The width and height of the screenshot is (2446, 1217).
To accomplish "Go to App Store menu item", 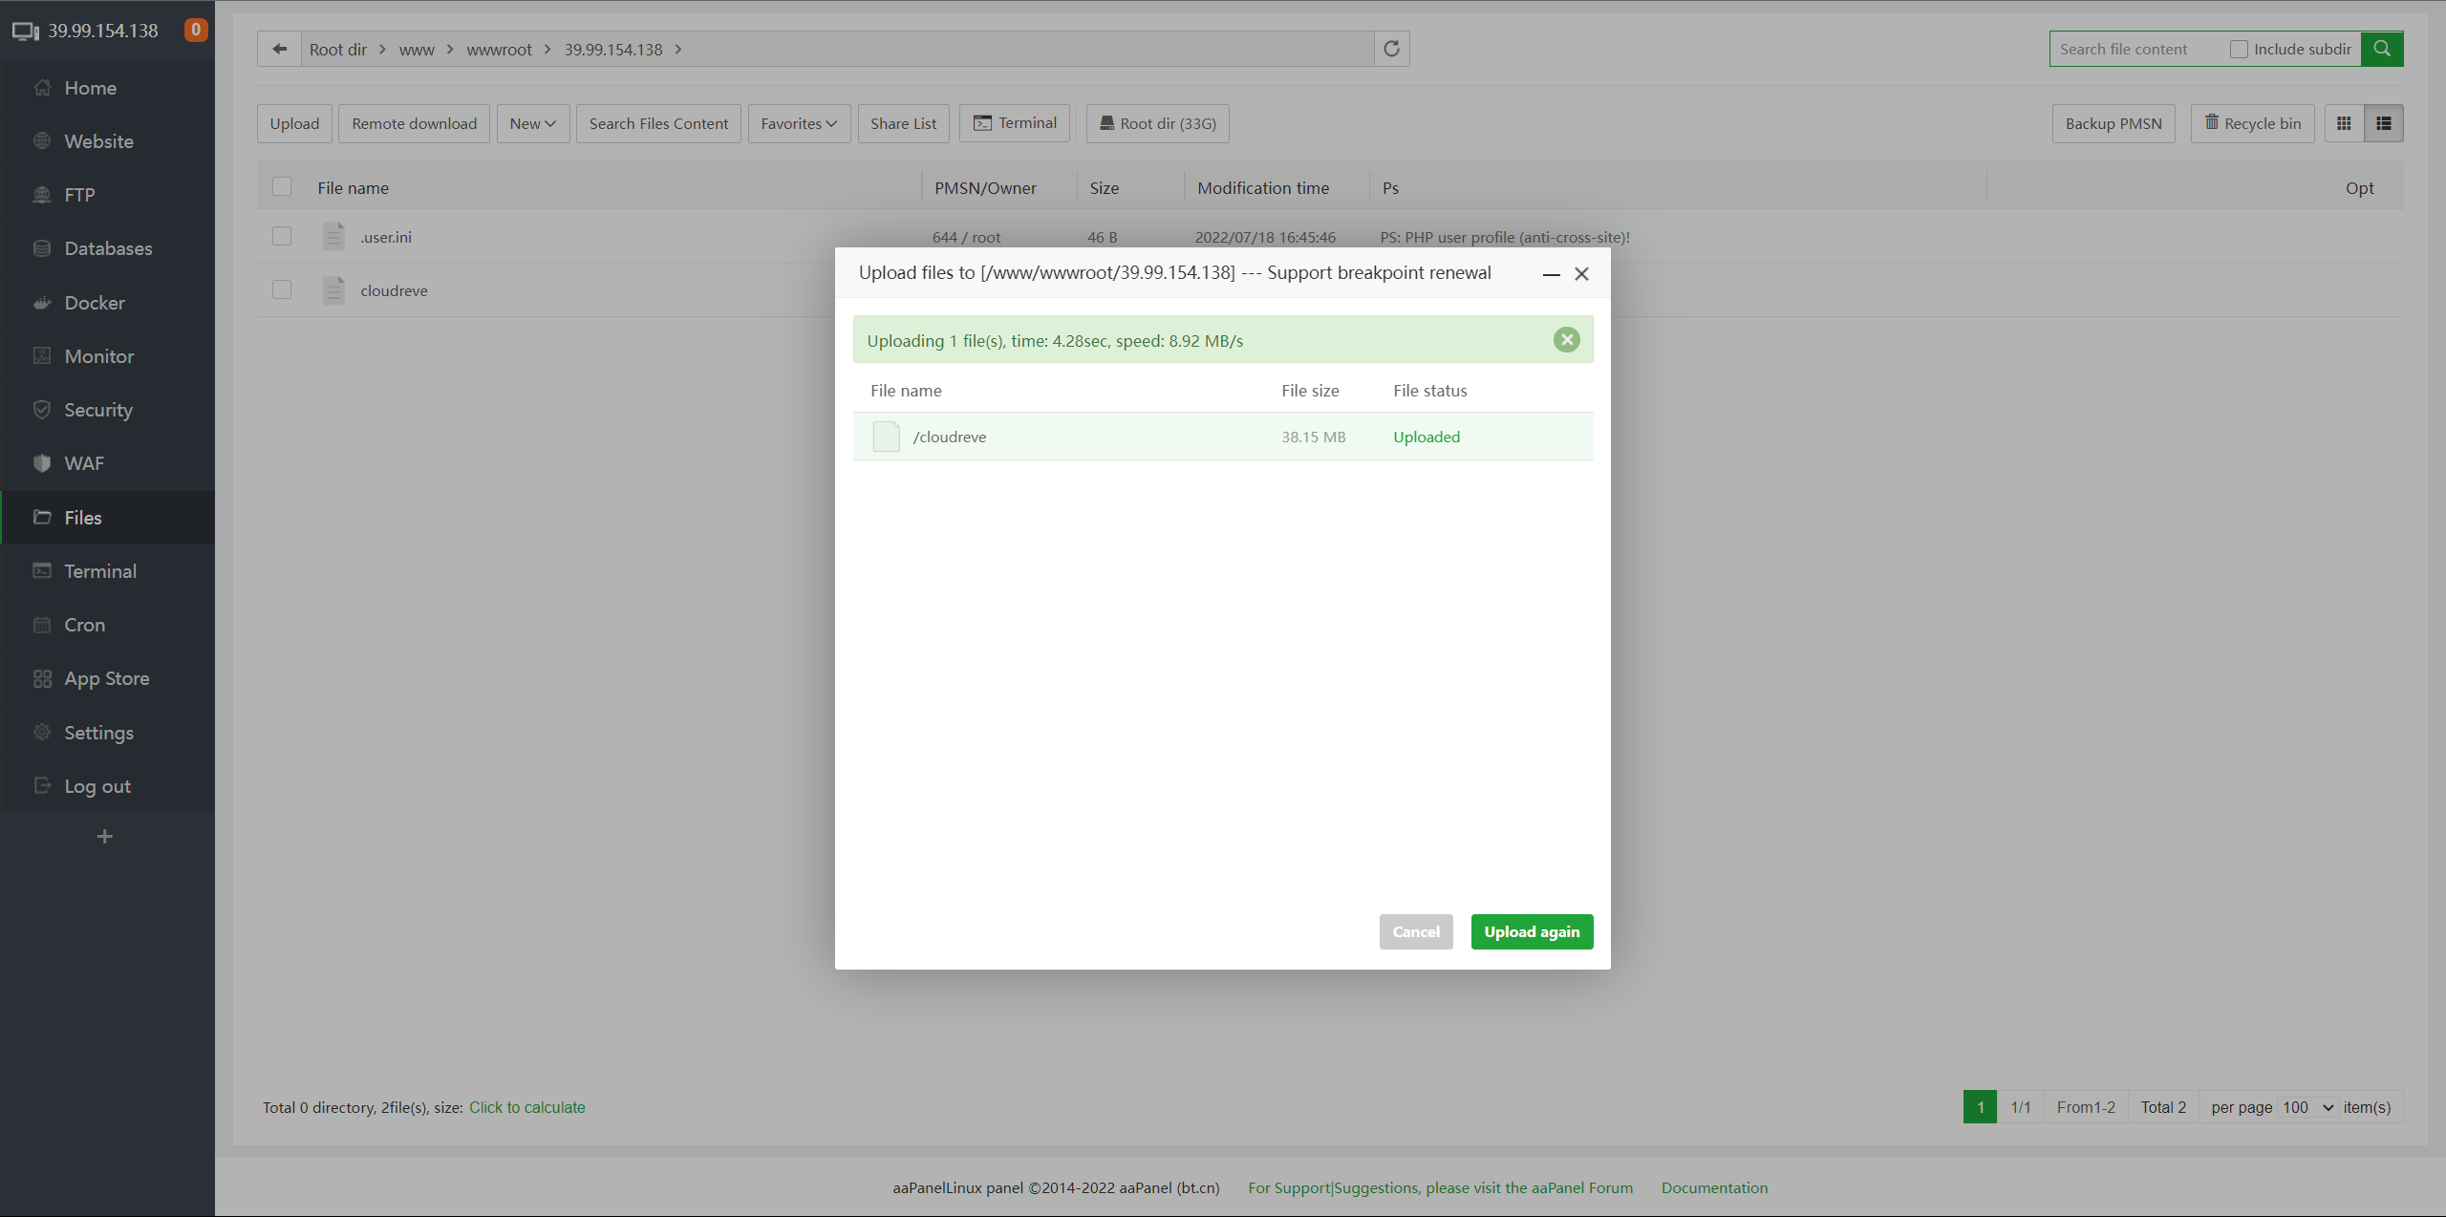I will pyautogui.click(x=106, y=678).
